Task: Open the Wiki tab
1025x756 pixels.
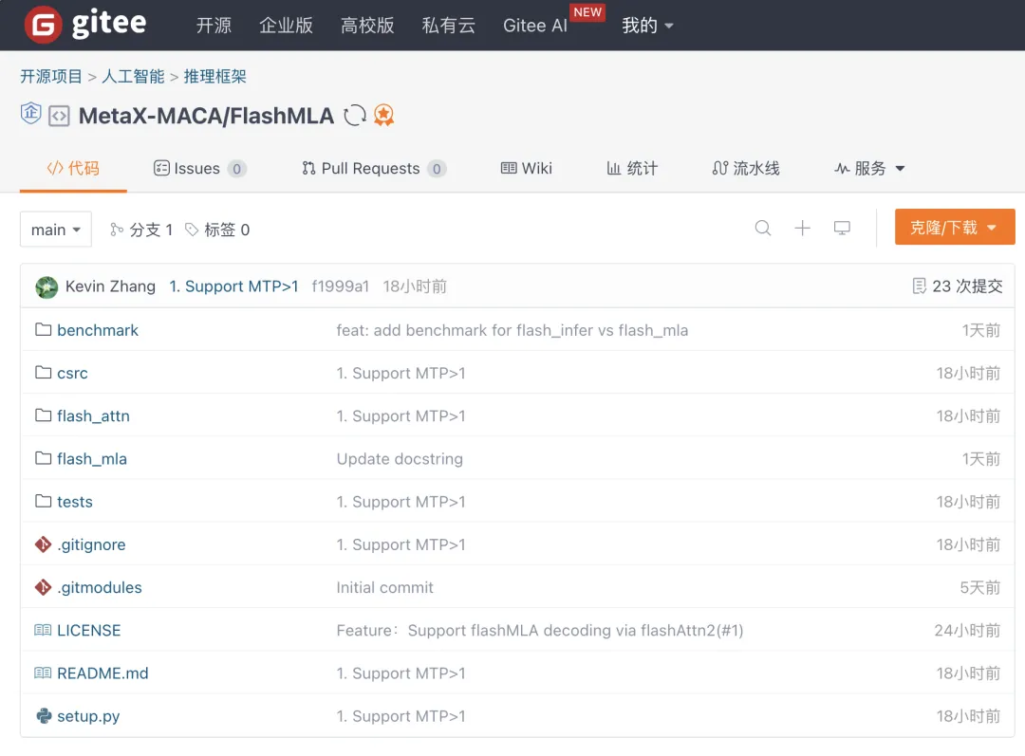Action: coord(526,169)
